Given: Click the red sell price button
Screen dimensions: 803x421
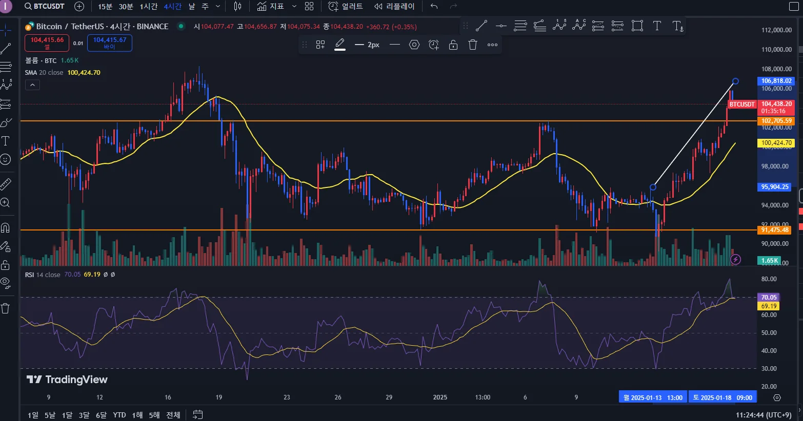Looking at the screenshot, I should (x=47, y=43).
